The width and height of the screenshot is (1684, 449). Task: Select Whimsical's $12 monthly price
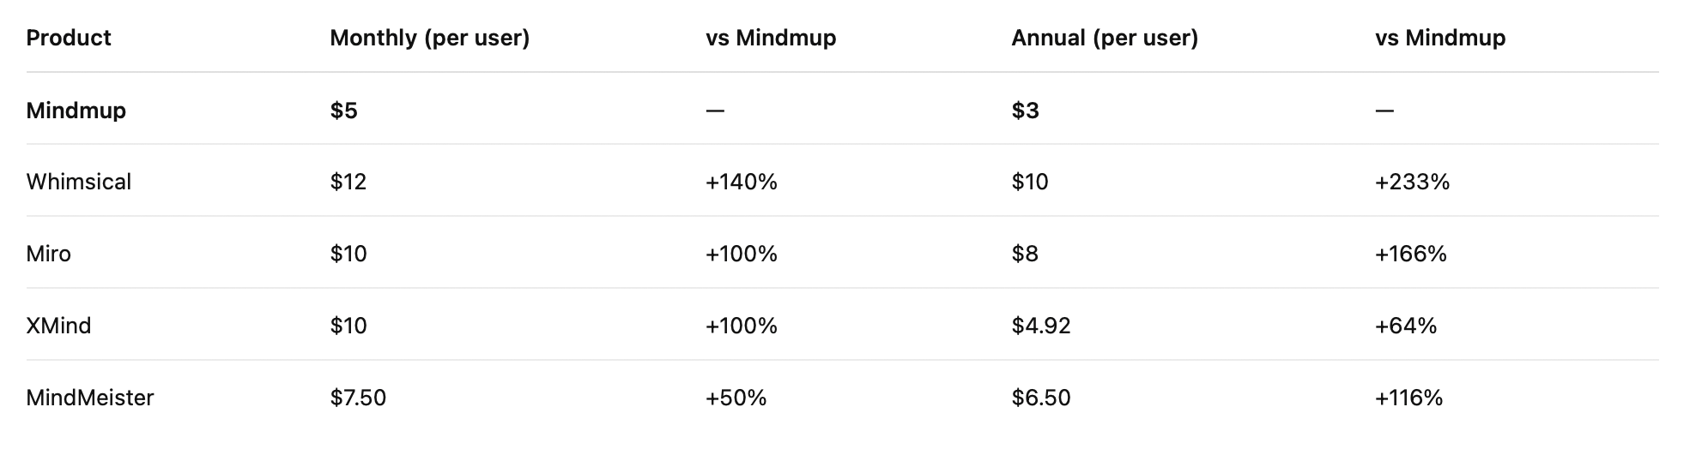click(348, 182)
